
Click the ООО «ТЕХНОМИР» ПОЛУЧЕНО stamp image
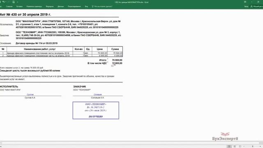tap(96, 111)
